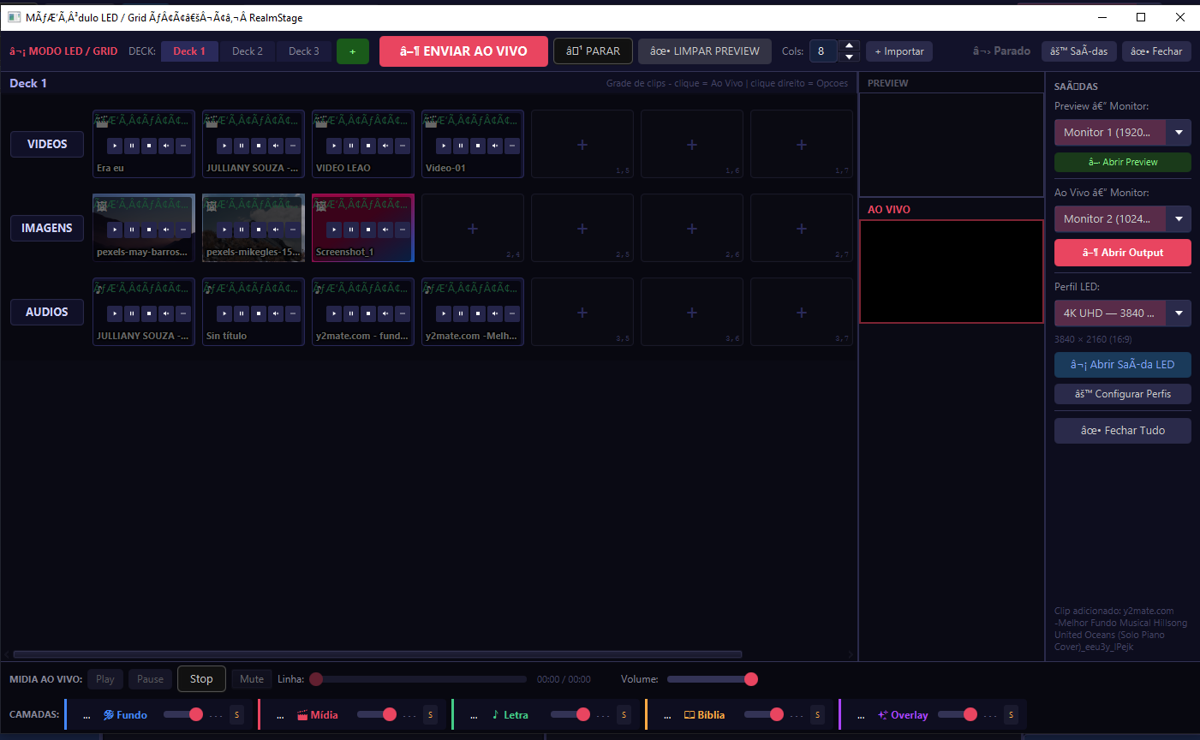
Task: Toggle solo S on Bíblia layer
Action: coord(818,715)
